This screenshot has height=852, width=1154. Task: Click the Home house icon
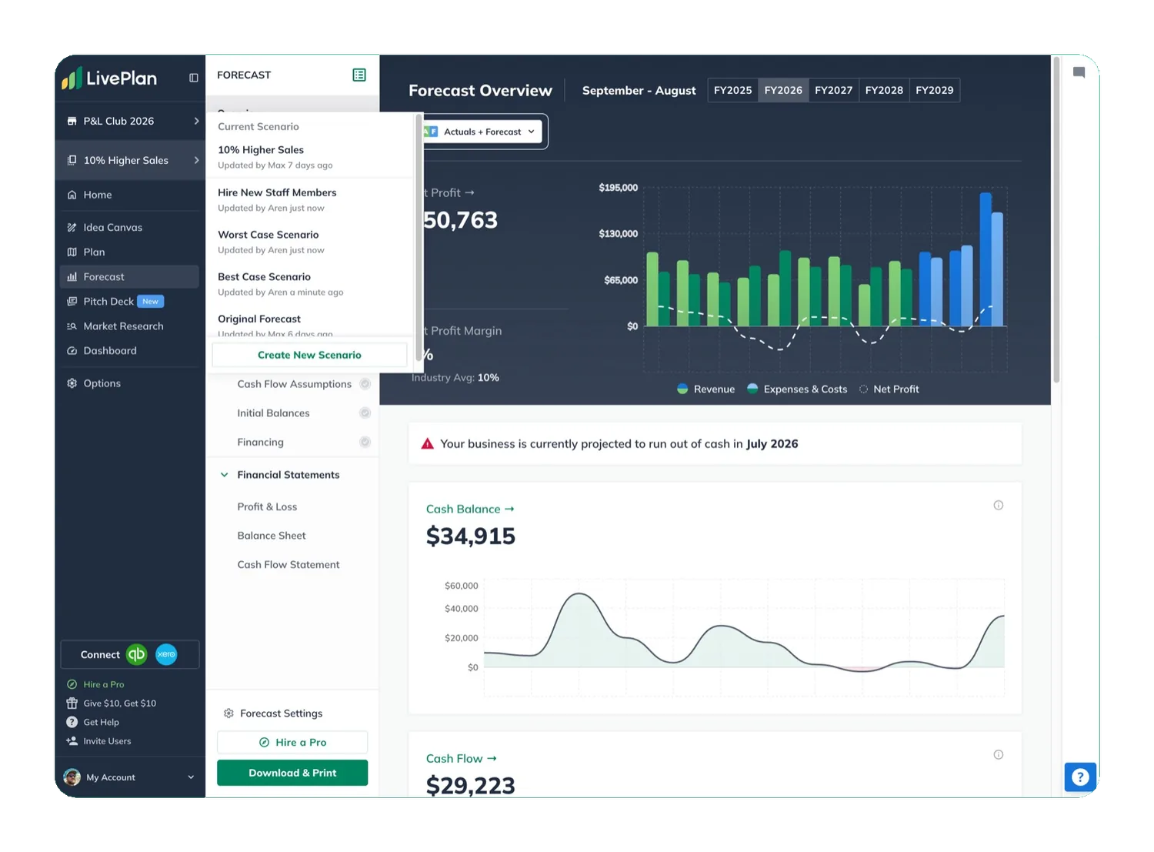coord(72,195)
